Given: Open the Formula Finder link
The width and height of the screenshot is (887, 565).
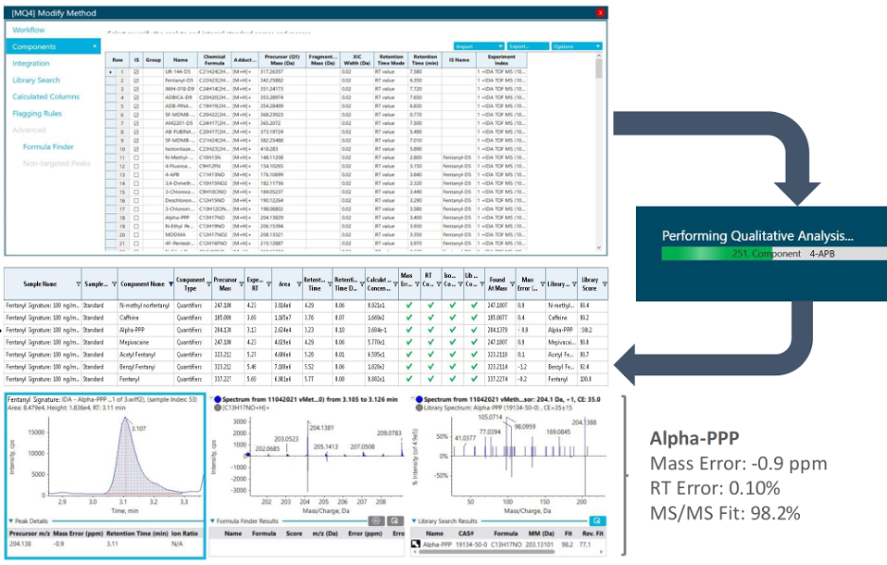Looking at the screenshot, I should (48, 147).
